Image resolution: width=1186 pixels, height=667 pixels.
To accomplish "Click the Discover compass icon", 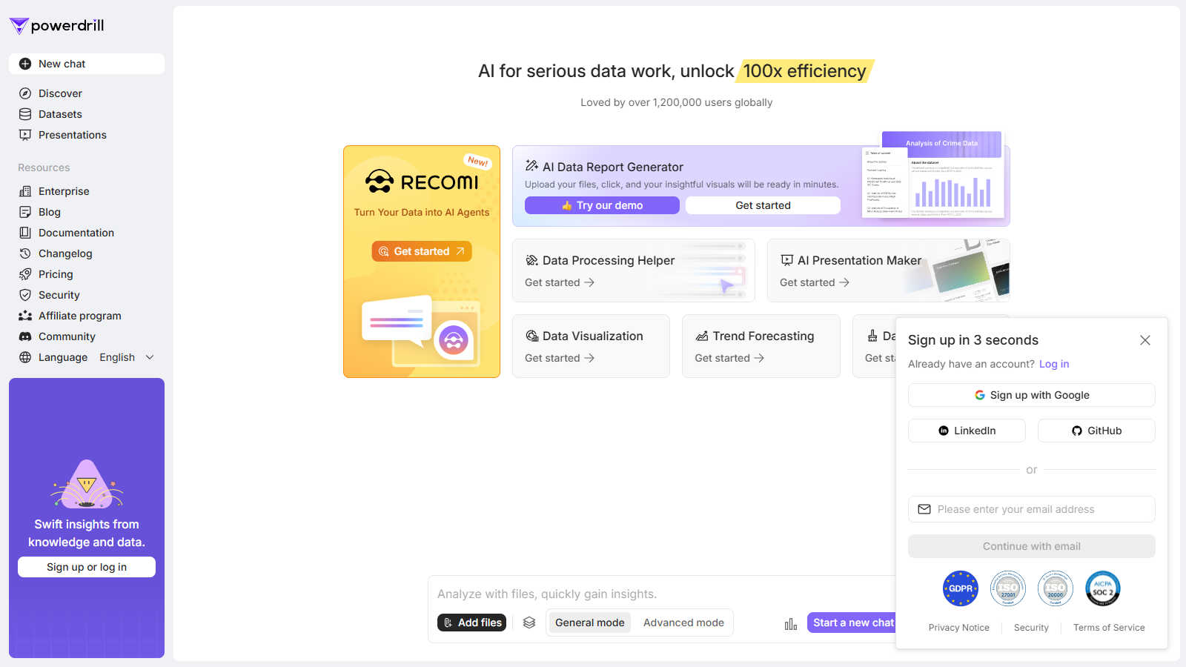I will point(25,93).
